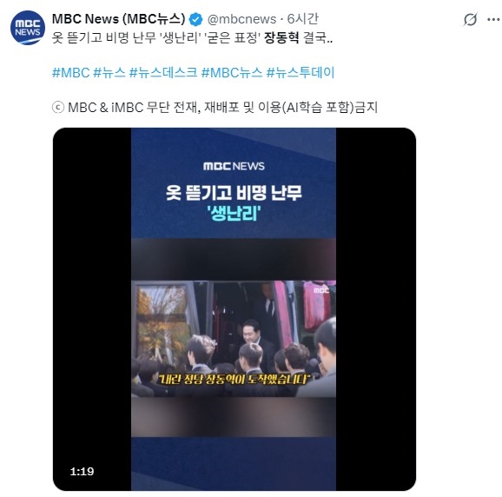This screenshot has width=502, height=497.
Task: Open the 6시간 timestamp link
Action: 302,19
